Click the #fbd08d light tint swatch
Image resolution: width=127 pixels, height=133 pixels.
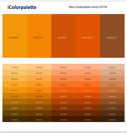click(15, 67)
